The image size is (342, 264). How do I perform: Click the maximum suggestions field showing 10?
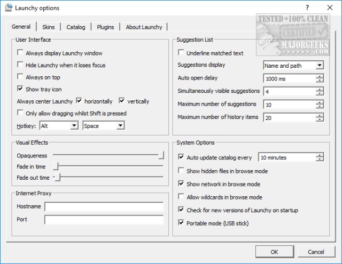(x=290, y=105)
